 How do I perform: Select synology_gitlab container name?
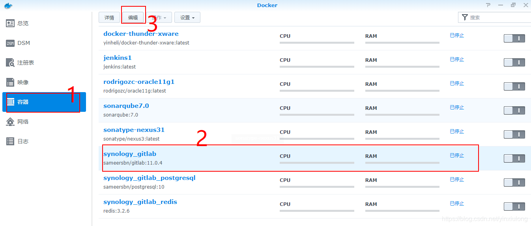(x=130, y=154)
